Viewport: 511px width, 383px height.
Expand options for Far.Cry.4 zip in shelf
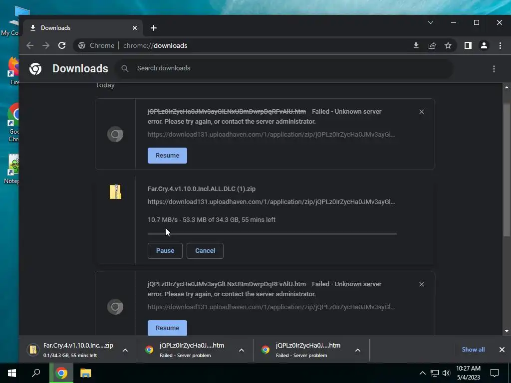point(125,350)
